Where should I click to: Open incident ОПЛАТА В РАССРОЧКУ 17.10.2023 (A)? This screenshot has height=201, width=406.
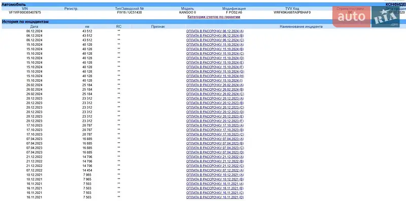tap(215, 125)
